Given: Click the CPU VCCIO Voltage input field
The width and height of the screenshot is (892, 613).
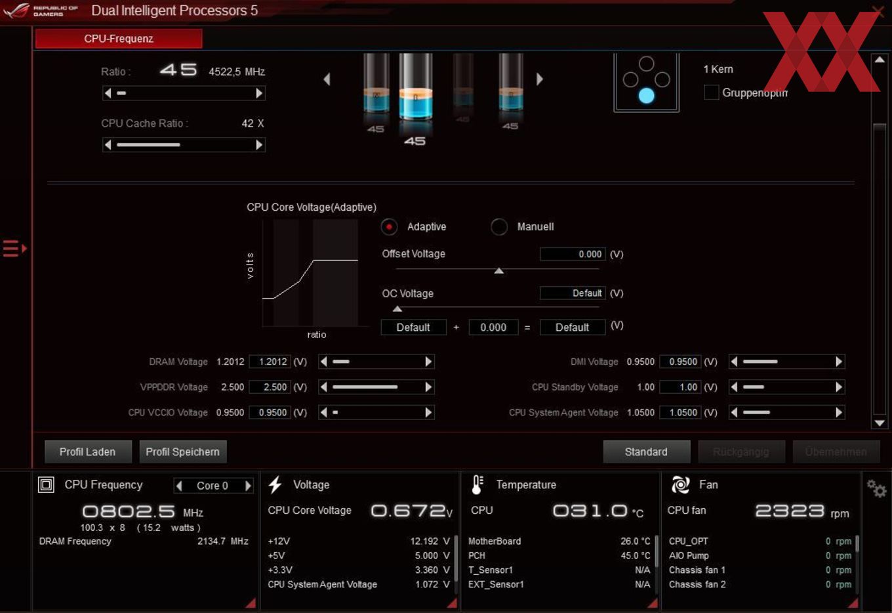Looking at the screenshot, I should click(x=270, y=412).
